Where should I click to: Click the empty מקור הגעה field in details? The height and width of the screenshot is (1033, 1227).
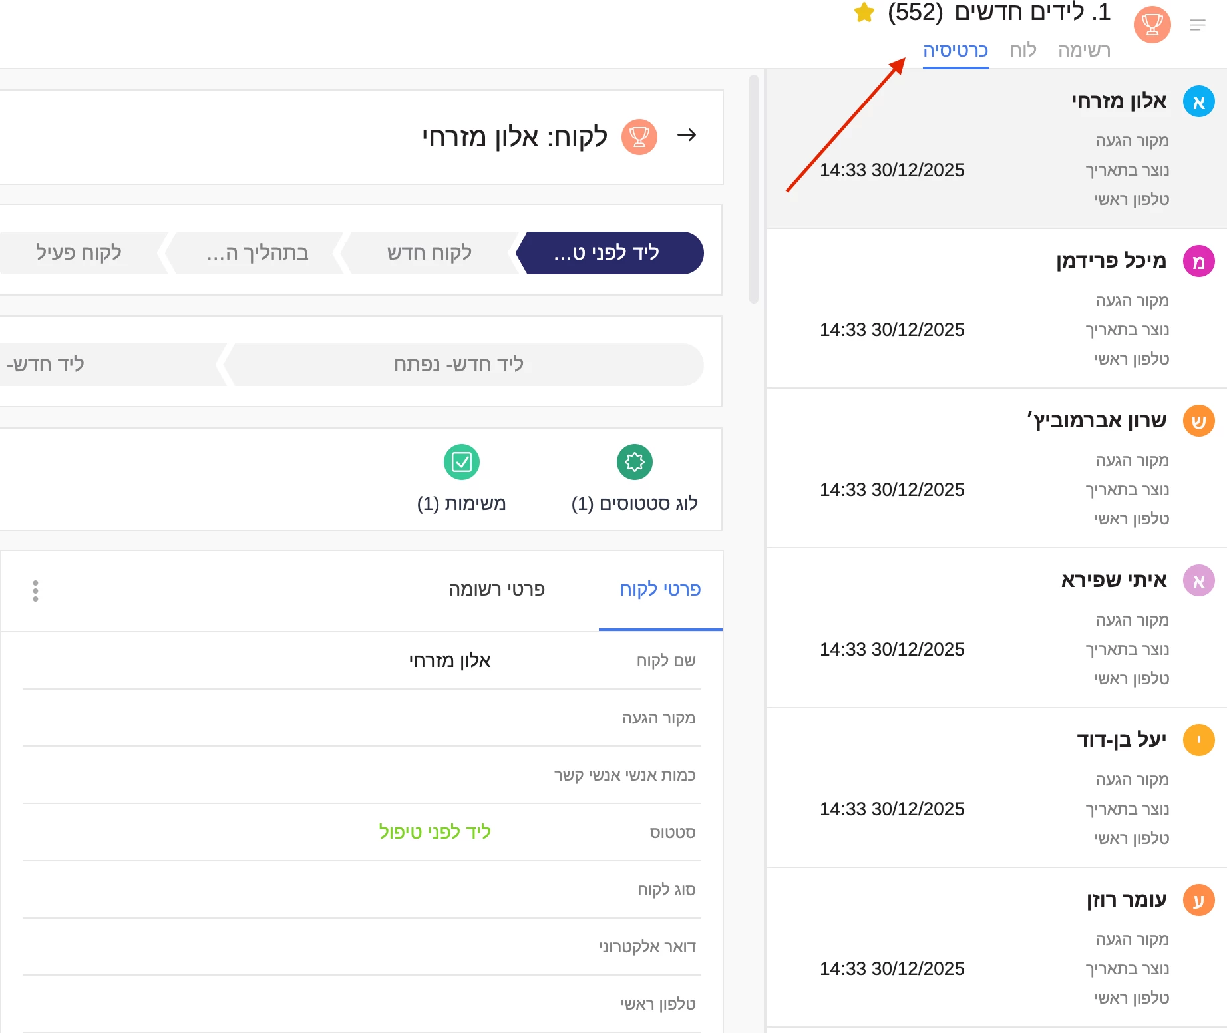click(362, 718)
